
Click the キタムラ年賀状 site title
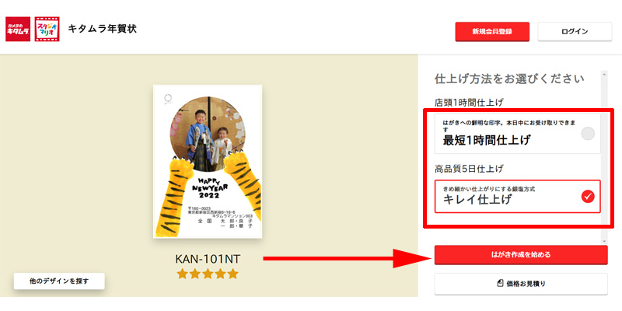coord(103,29)
